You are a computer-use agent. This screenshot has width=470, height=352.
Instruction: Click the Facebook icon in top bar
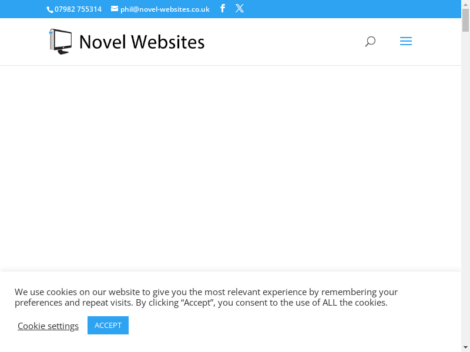click(x=223, y=9)
